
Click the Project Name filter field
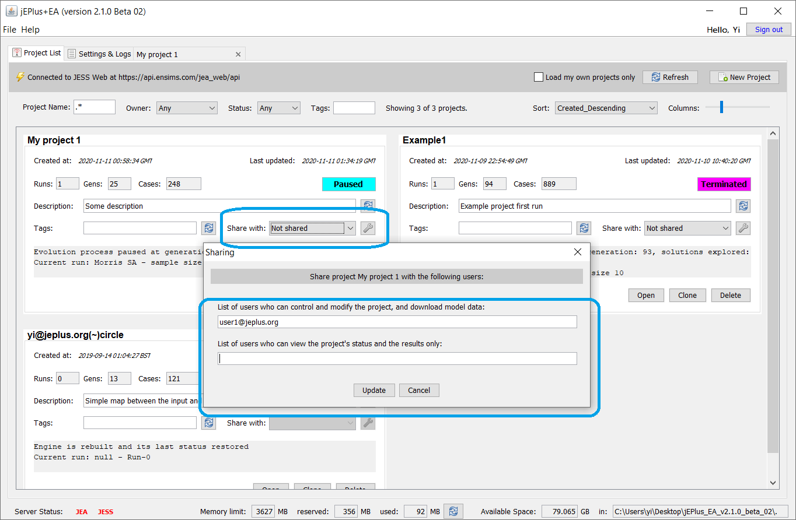click(x=95, y=107)
